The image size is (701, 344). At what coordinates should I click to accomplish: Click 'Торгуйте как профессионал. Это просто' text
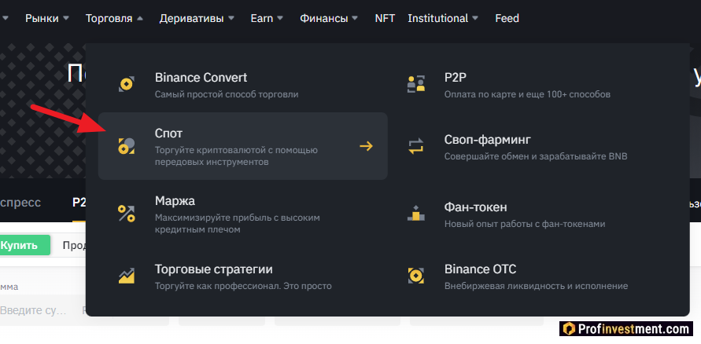coord(243,286)
